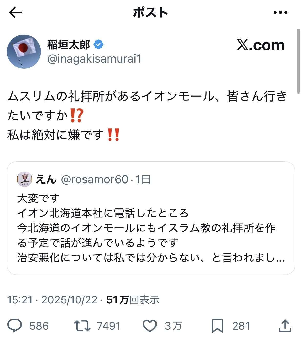Tap the 15:21 · 2025/10/22 timestamp
302x345 pixels.
click(52, 300)
